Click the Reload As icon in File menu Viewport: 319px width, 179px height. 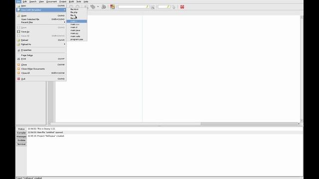pos(19,44)
